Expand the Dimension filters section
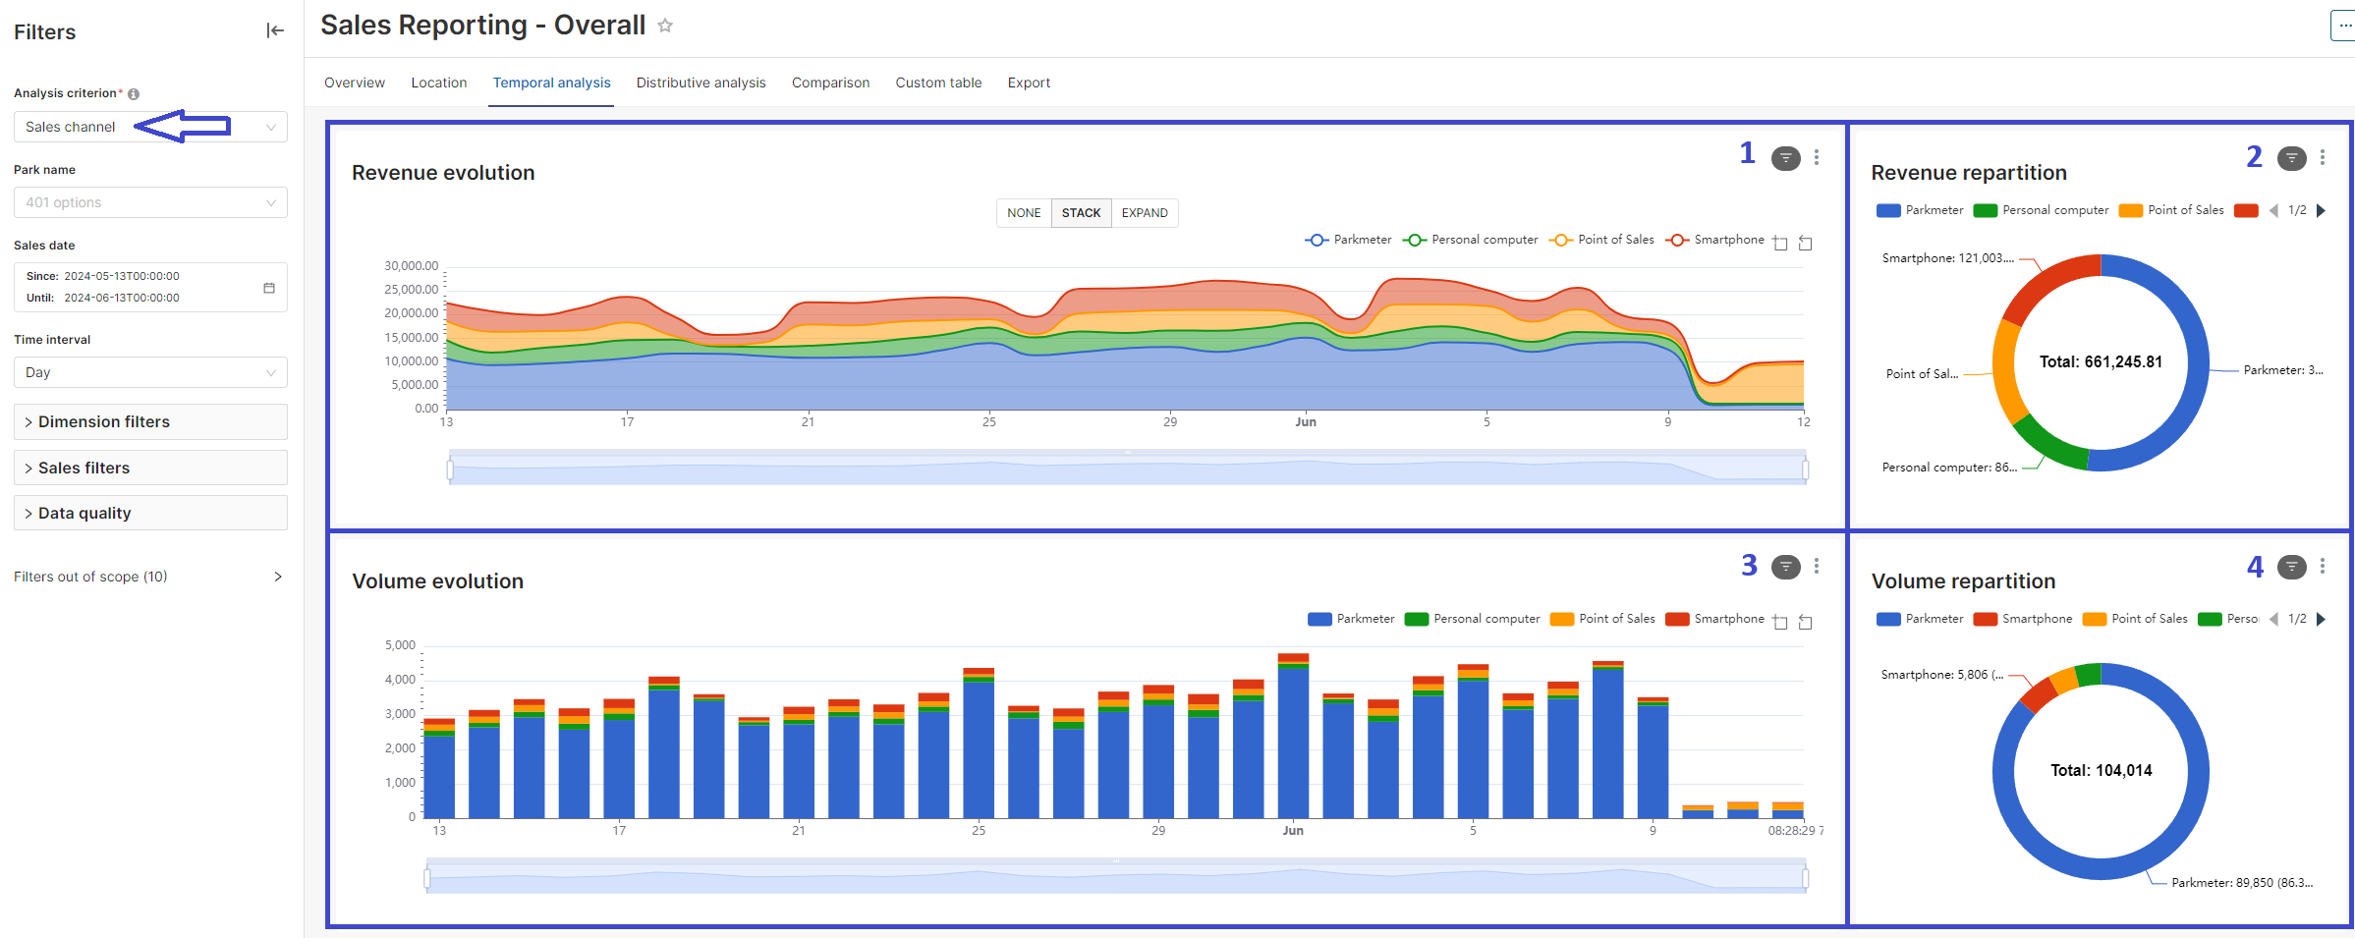 click(x=150, y=421)
